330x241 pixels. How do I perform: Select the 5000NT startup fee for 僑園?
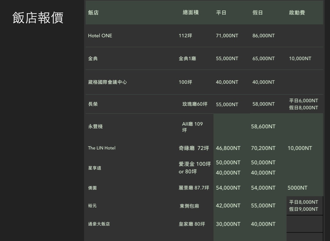[297, 188]
